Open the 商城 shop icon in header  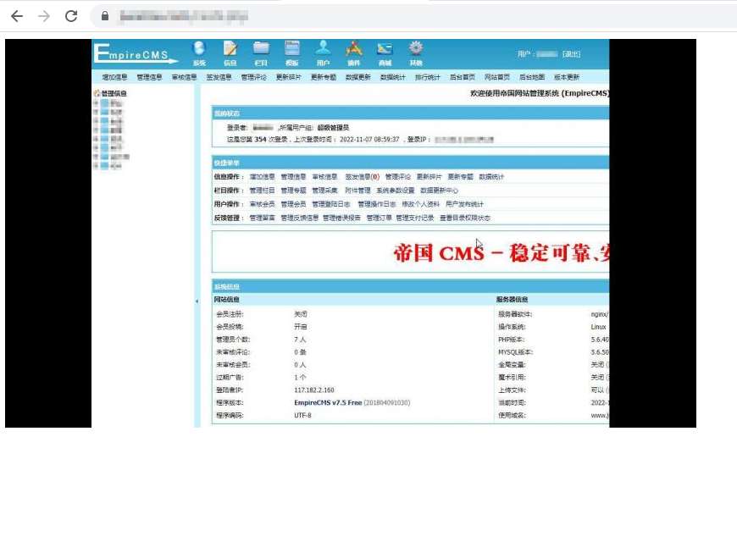tap(385, 53)
